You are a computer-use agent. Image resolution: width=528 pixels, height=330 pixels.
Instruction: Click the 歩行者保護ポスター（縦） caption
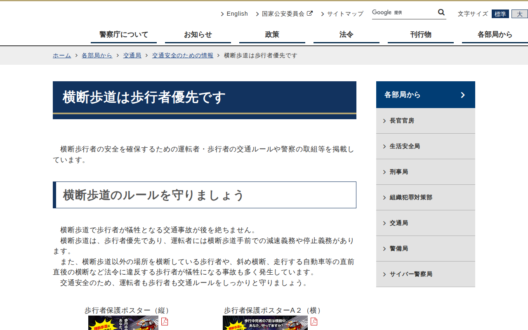pos(128,310)
